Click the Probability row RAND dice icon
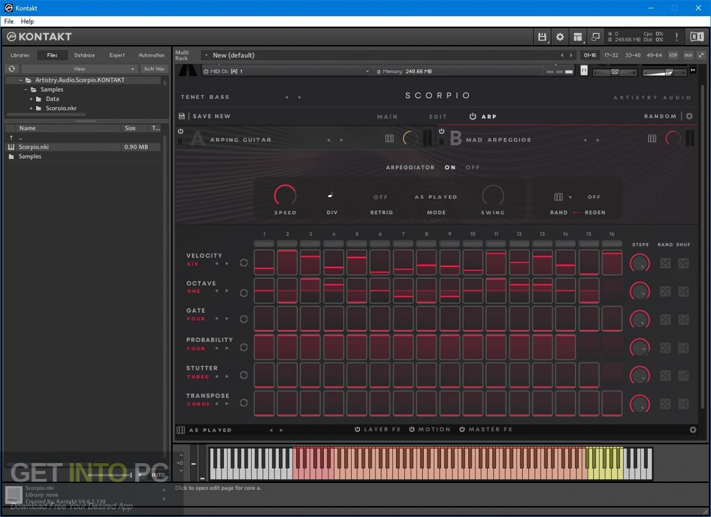The image size is (711, 517). [x=665, y=348]
